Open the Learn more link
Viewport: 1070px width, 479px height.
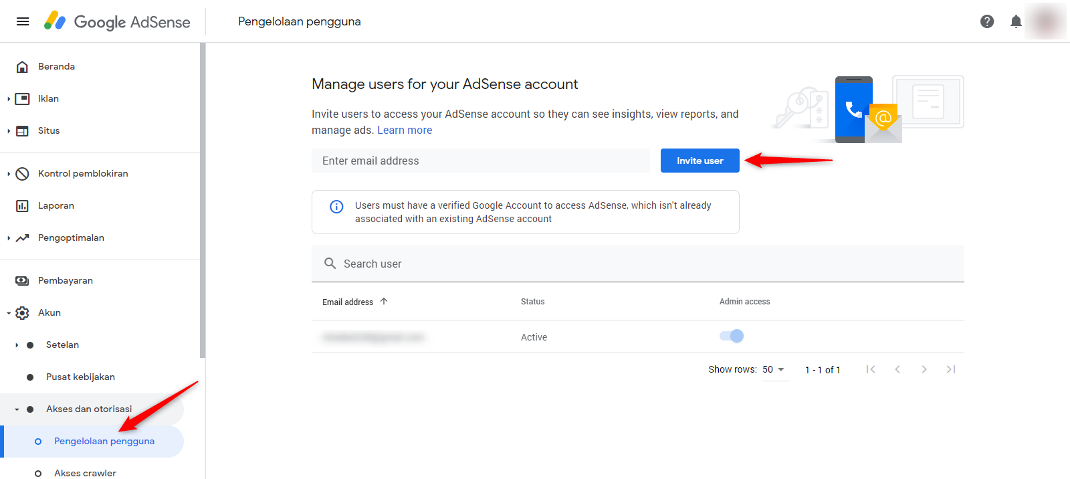[x=405, y=130]
